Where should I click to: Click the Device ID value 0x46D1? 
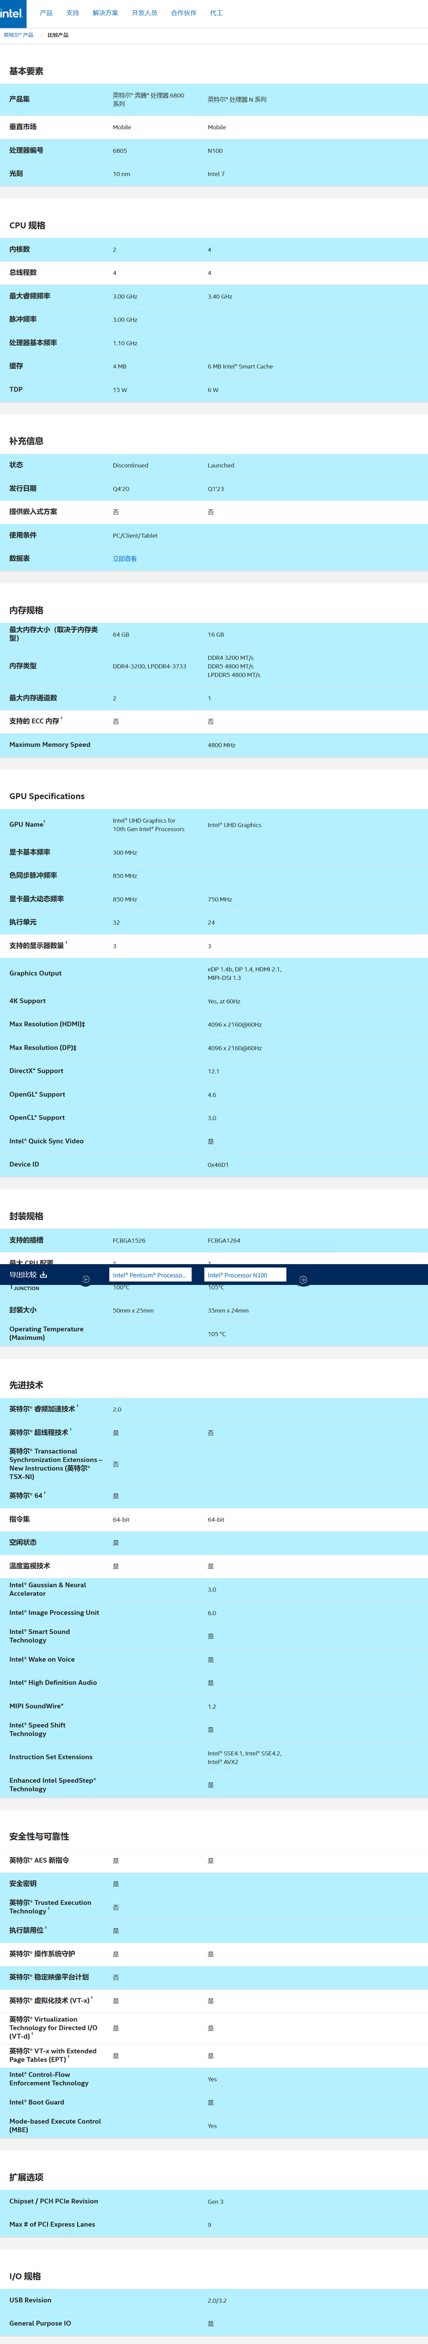click(218, 1165)
